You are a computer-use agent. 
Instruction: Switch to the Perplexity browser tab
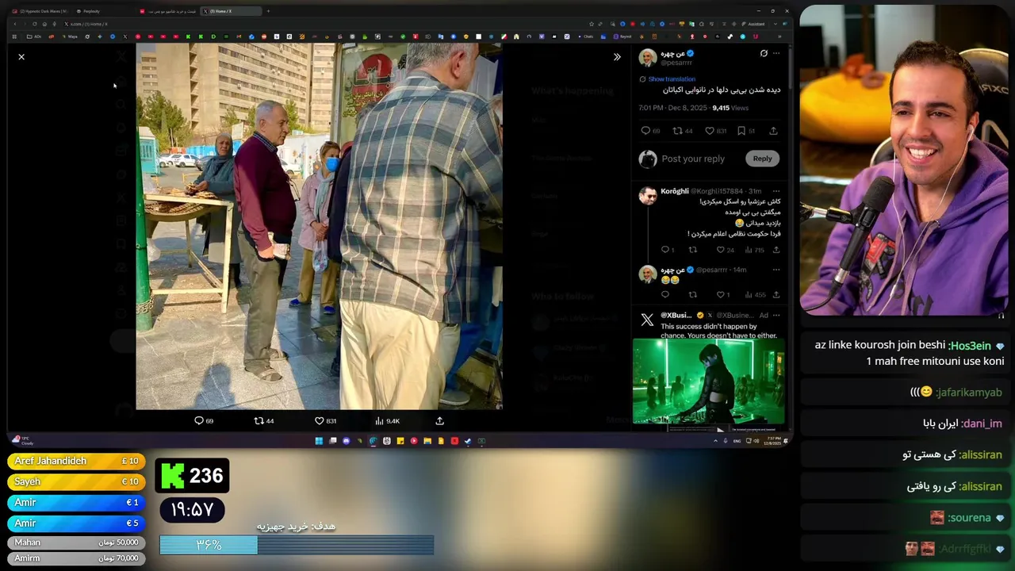(x=89, y=11)
